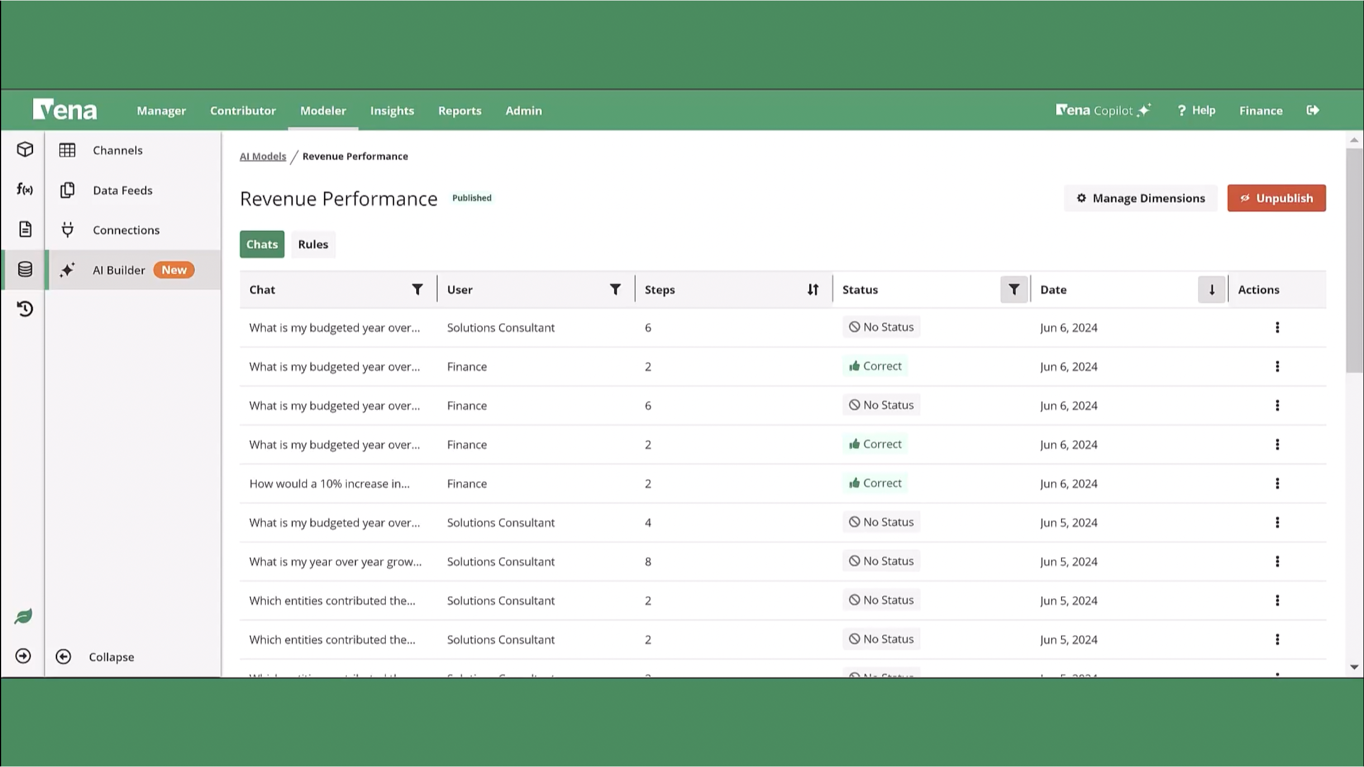This screenshot has width=1364, height=767.
Task: Click the document icon in the left rail
Action: 25,229
